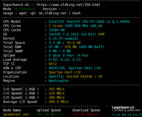
Task: Click the 'sb.oldking.net' usage command text
Action: tap(53, 13)
